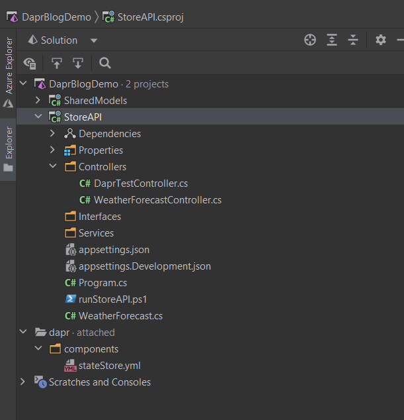
Task: Collapse the dapr attached folder
Action: [x=24, y=332]
